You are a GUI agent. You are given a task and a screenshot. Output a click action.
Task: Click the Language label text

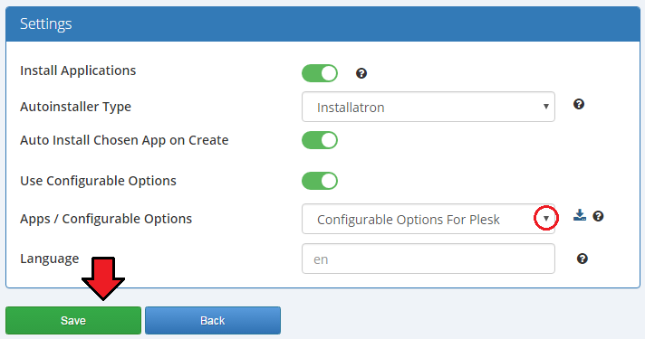click(49, 259)
